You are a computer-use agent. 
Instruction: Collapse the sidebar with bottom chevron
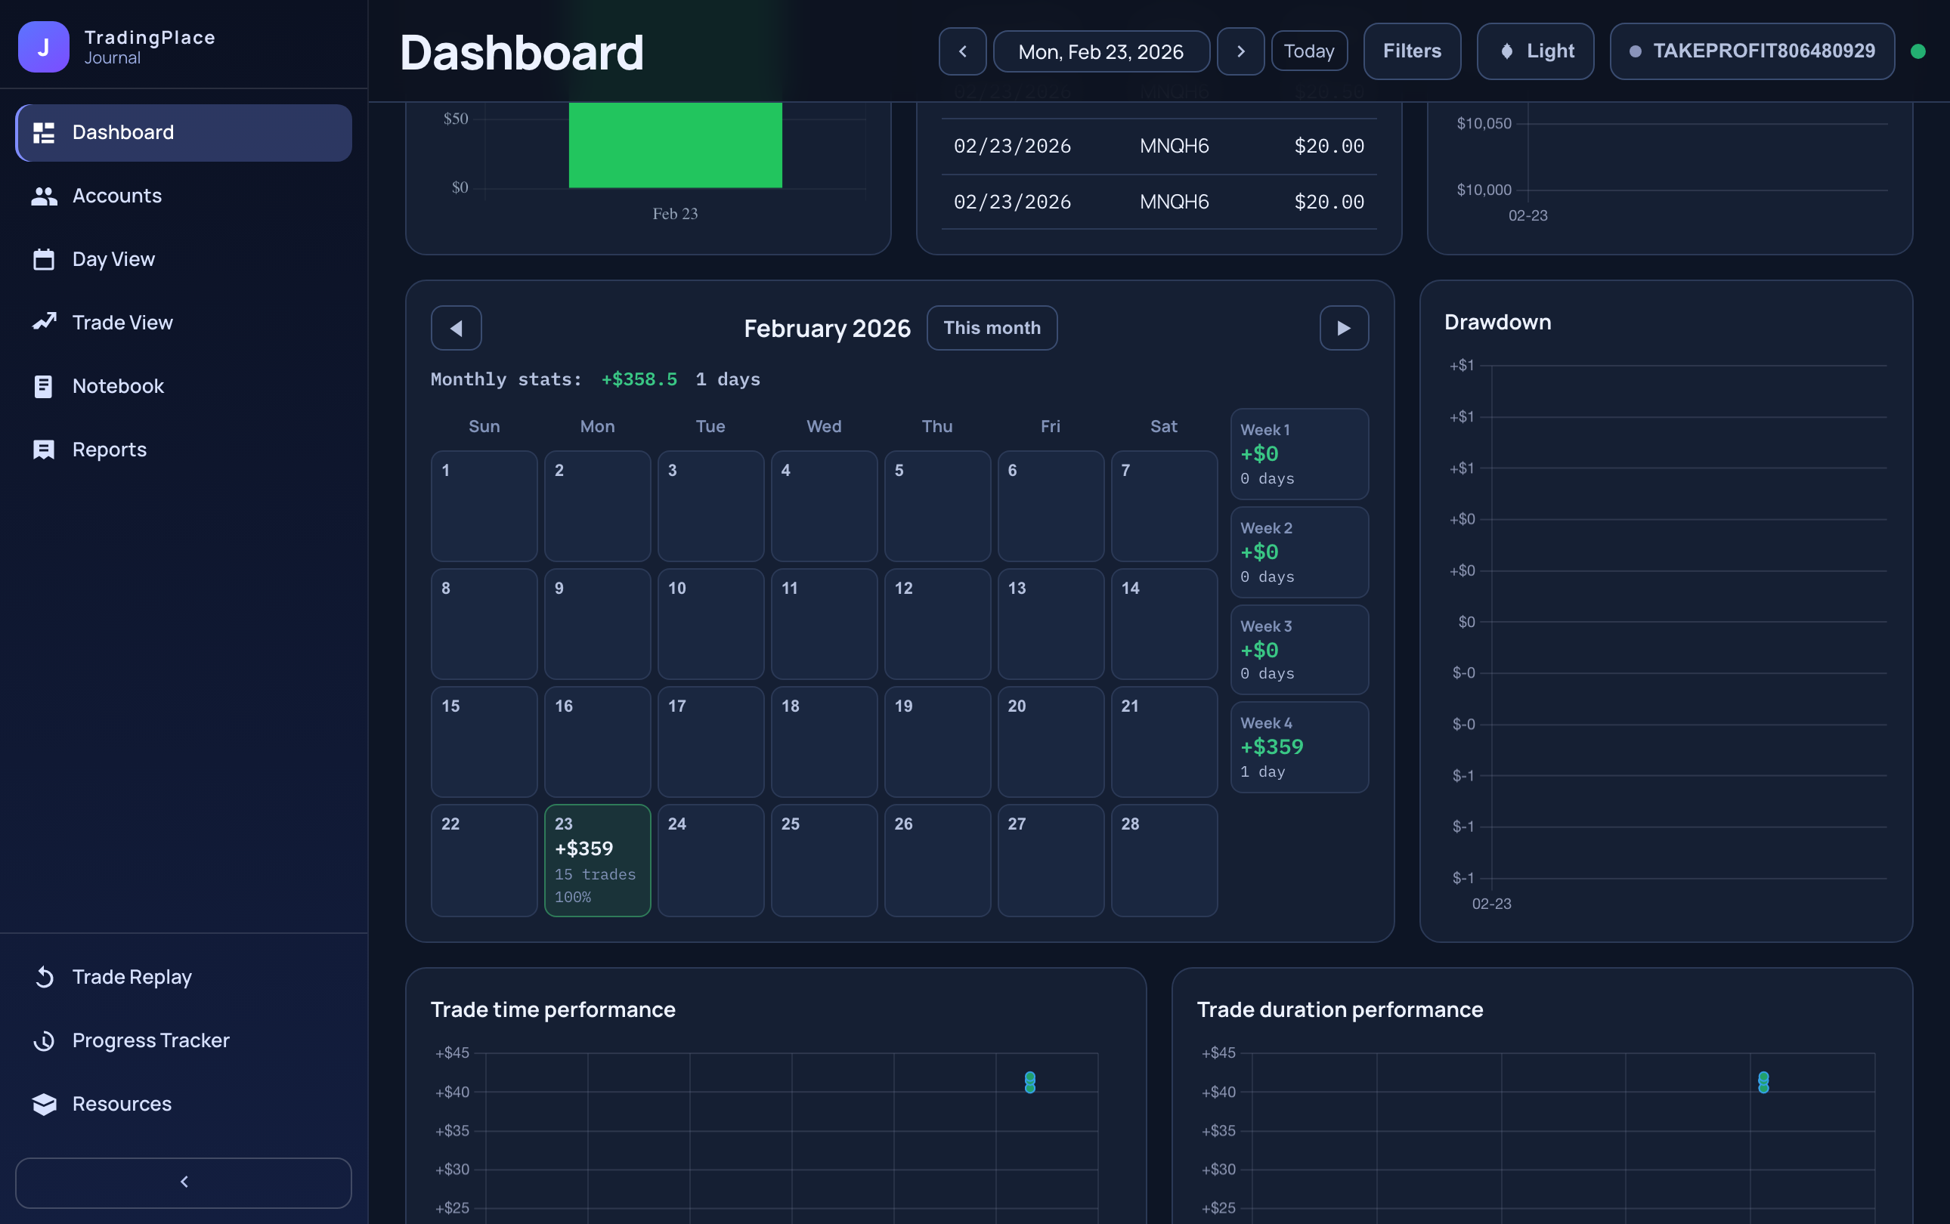(184, 1182)
